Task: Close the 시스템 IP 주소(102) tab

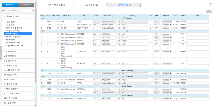Action: point(106,4)
